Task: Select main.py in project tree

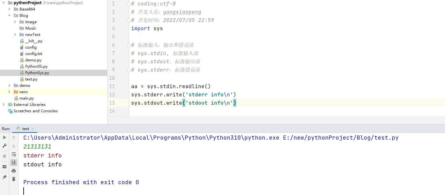Action: 26,98
